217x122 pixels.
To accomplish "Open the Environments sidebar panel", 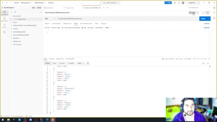I will [x=4, y=20].
